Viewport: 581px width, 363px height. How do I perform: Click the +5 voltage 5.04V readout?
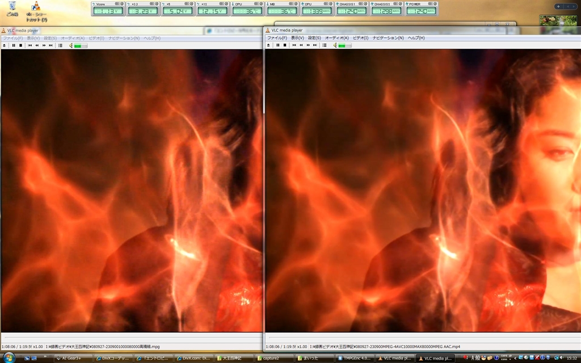tap(178, 11)
